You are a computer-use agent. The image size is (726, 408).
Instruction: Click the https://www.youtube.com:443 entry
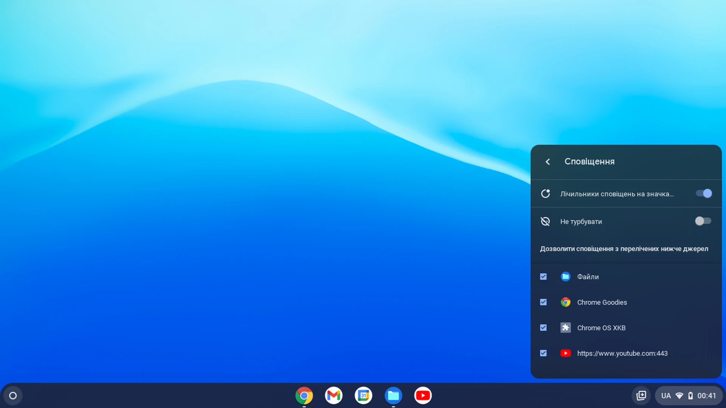(x=623, y=353)
